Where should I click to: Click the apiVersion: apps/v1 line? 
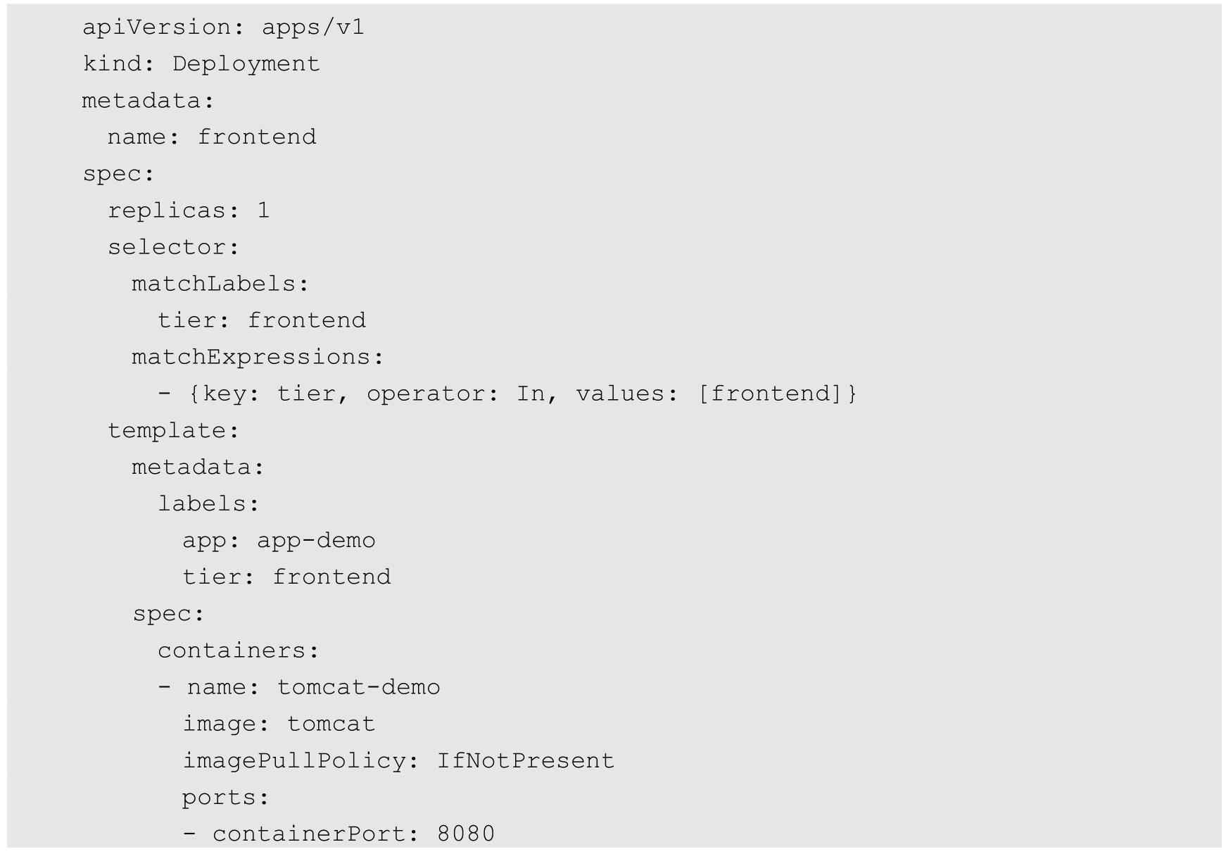223,27
